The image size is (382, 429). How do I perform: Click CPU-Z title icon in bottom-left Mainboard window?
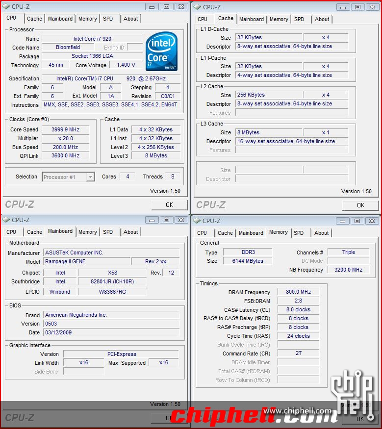click(6, 220)
